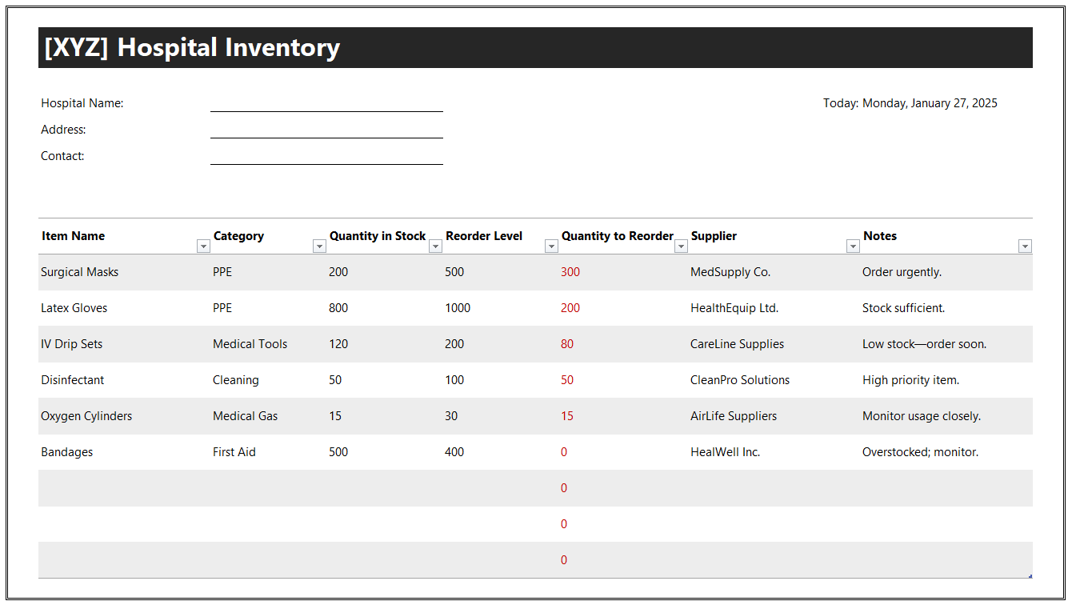Viewport: 1068px width, 605px height.
Task: Click the Bandages reorder level cell 400
Action: [x=454, y=452]
